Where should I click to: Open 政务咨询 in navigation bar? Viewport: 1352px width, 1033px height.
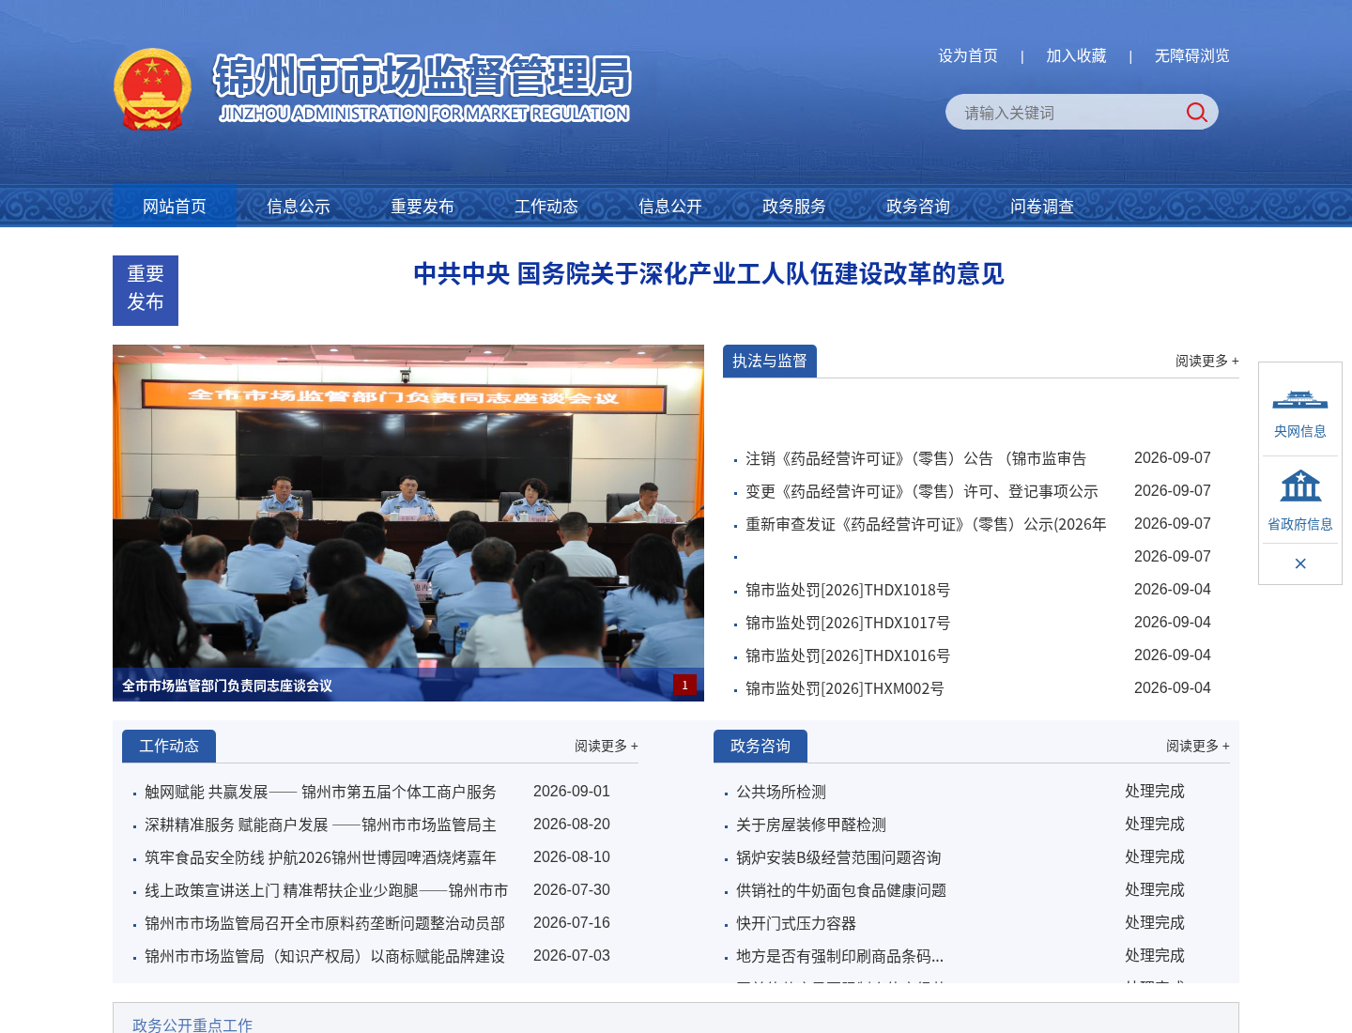point(918,206)
